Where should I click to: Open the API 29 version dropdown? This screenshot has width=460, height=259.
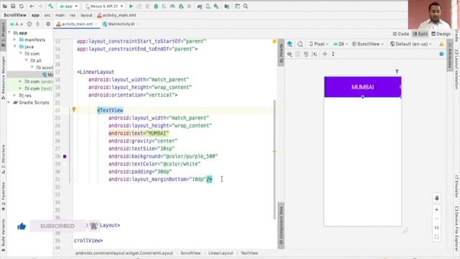[341, 44]
